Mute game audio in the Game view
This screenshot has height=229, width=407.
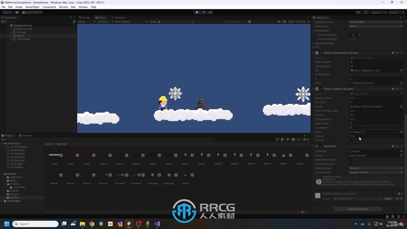click(x=279, y=22)
